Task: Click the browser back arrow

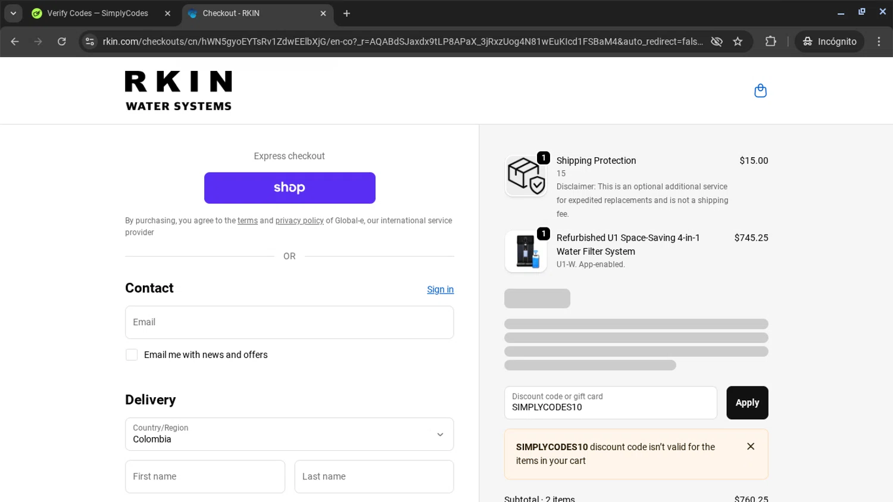Action: coord(15,42)
